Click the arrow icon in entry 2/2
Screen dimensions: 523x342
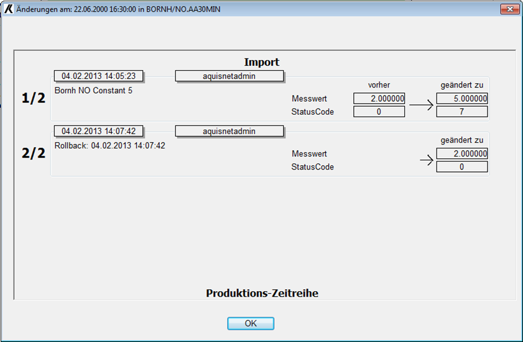pyautogui.click(x=426, y=160)
